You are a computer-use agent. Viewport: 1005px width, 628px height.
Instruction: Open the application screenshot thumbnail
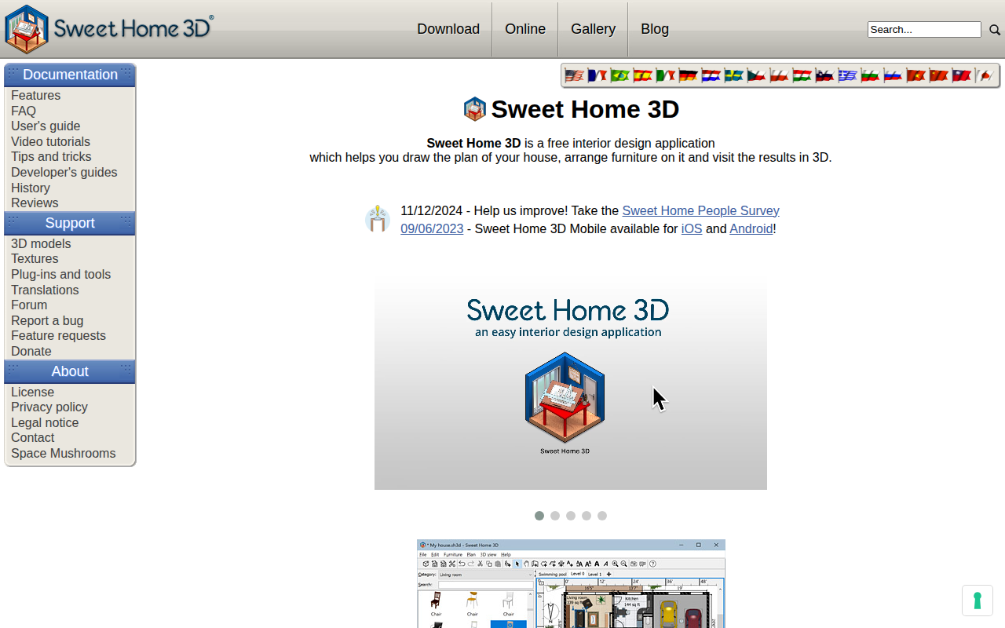(571, 583)
